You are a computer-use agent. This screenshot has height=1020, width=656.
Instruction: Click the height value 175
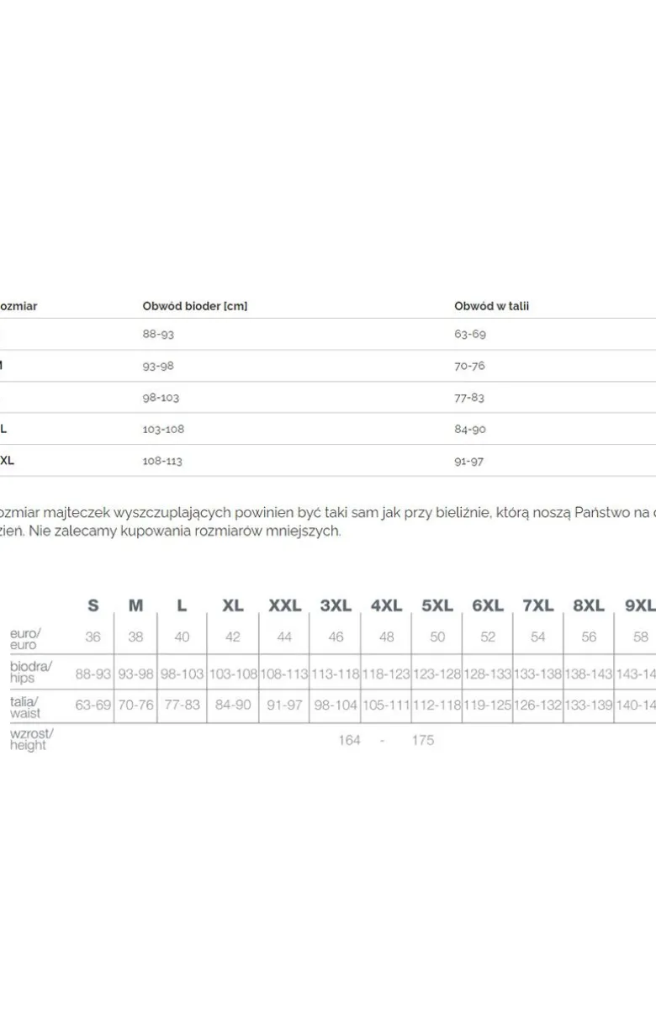(423, 740)
